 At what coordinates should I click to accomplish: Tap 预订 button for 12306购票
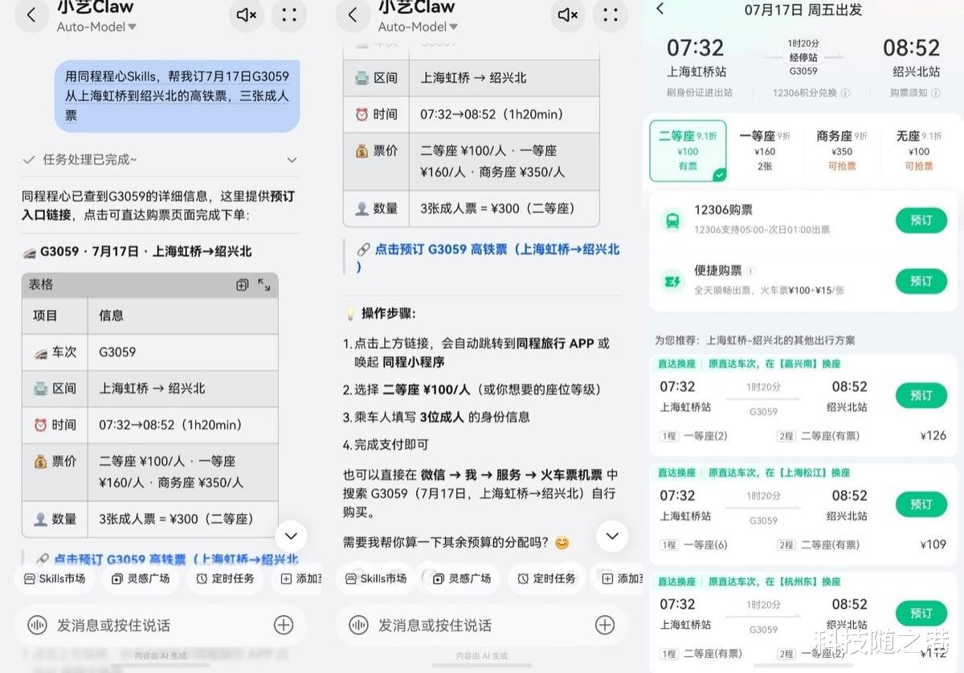coord(921,220)
